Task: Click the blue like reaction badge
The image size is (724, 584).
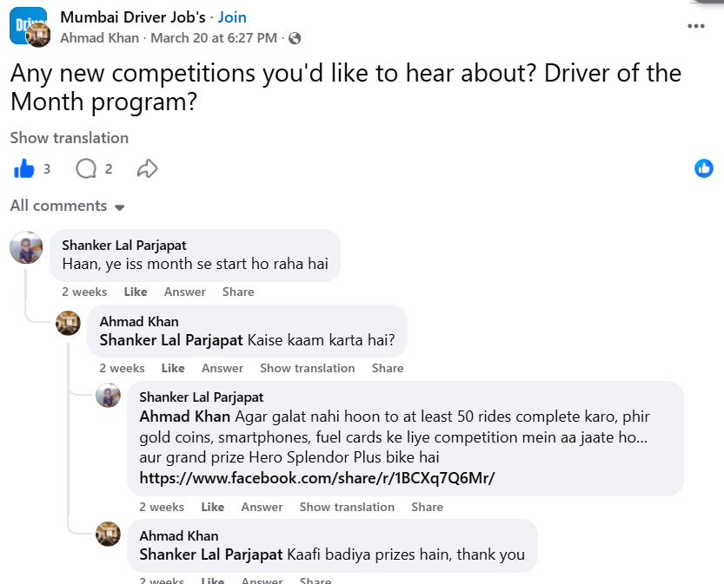Action: point(704,169)
